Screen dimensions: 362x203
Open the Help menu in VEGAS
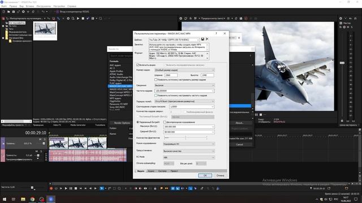tap(72, 6)
